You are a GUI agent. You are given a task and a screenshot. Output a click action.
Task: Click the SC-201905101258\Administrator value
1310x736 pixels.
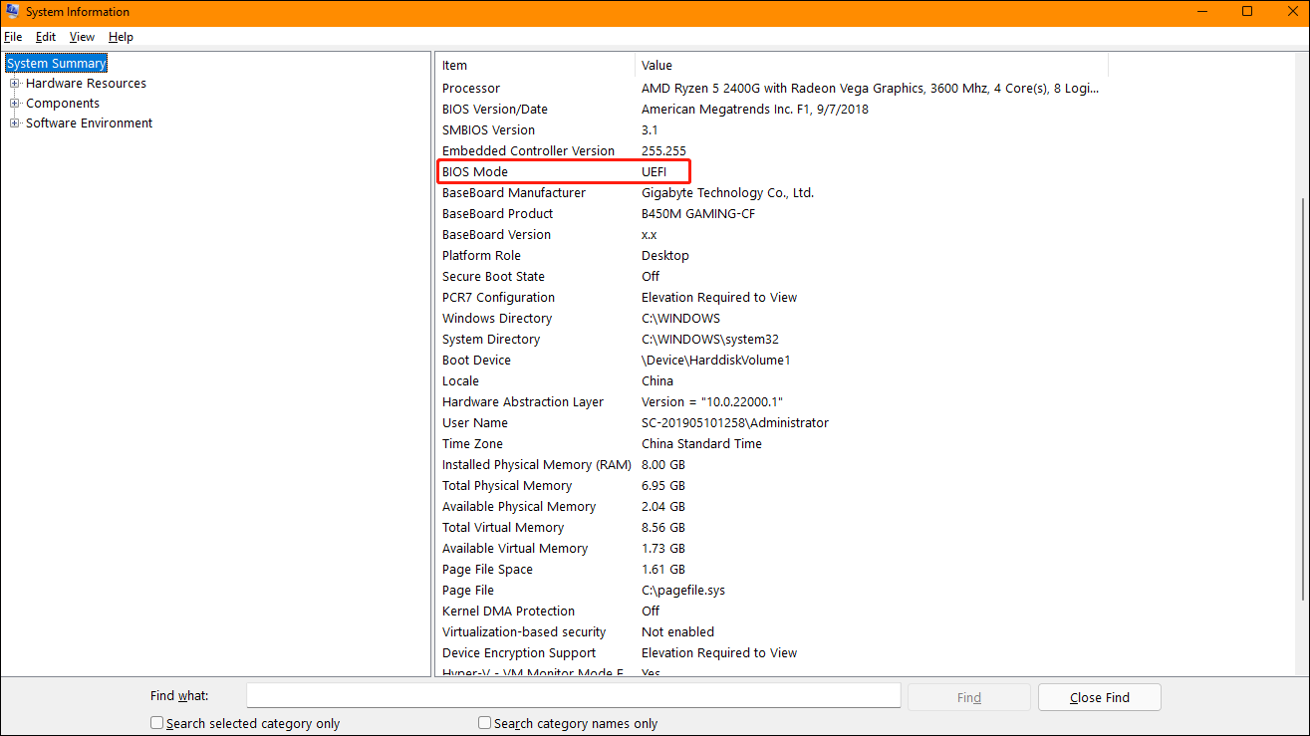point(735,423)
